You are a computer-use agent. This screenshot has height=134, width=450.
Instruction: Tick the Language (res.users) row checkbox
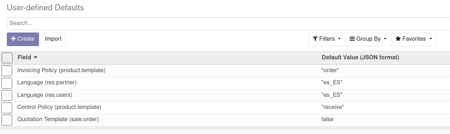point(7,95)
